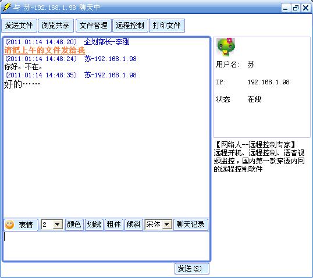Open 发送文件 send file function

[19, 26]
